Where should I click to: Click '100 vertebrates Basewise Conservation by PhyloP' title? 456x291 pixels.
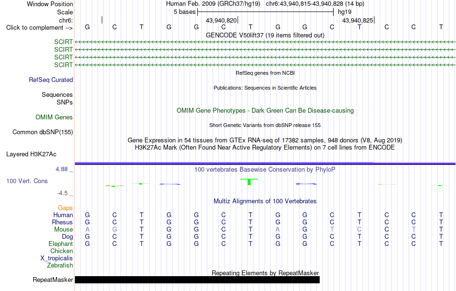point(265,170)
